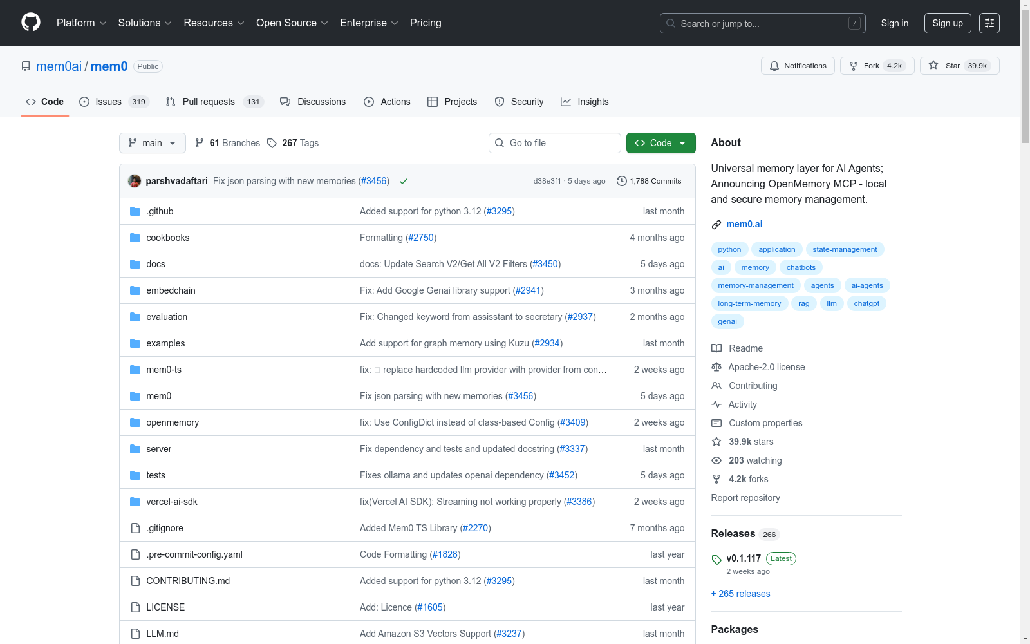The height and width of the screenshot is (644, 1030).
Task: Expand the Open Source menu
Action: pyautogui.click(x=292, y=23)
